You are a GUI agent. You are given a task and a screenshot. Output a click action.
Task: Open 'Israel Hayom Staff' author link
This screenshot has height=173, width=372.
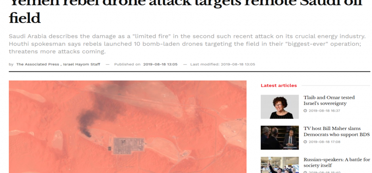click(82, 64)
